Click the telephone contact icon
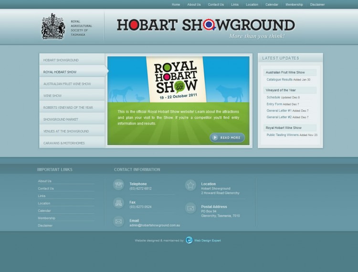Viewport: 358px width, 272px height. point(118,185)
